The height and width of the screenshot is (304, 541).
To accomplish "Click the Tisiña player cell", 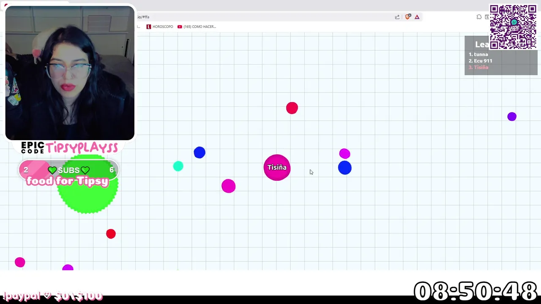I will (277, 168).
